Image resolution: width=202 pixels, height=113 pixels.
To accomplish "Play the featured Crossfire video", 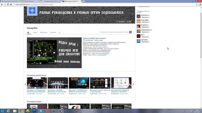I will point(54,53).
